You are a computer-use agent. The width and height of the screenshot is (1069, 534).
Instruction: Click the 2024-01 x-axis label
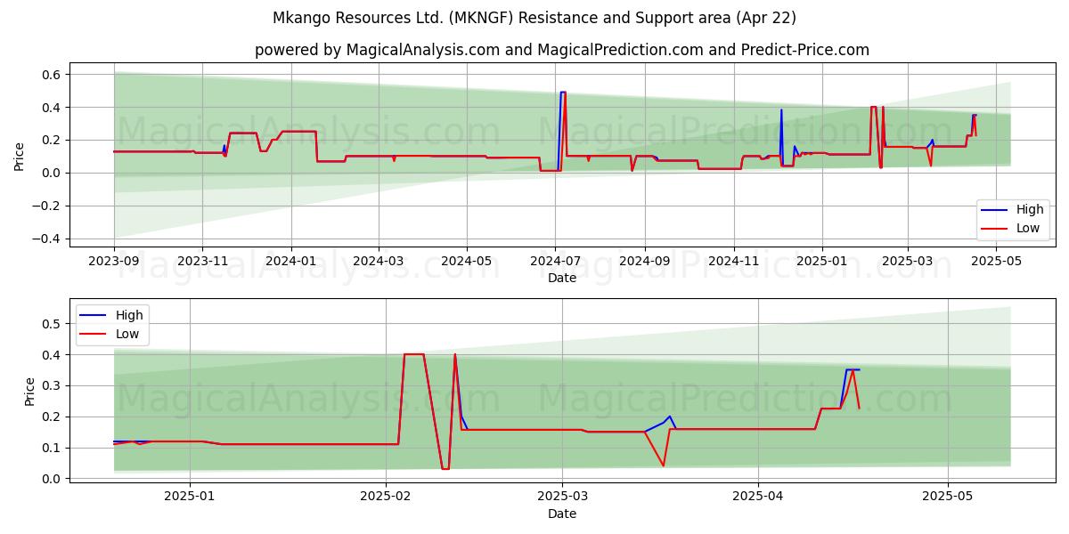click(x=290, y=262)
